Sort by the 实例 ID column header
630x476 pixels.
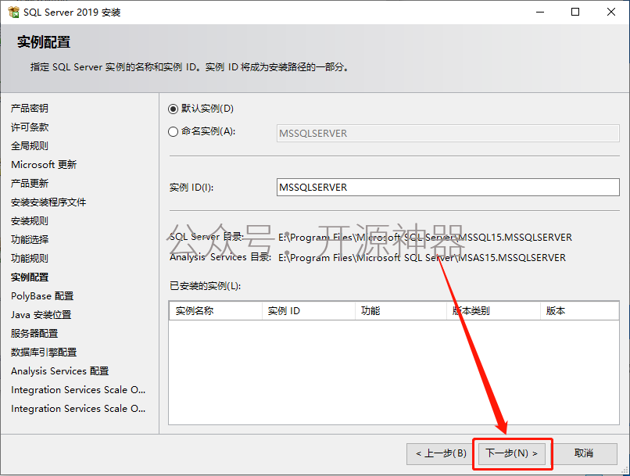click(309, 311)
